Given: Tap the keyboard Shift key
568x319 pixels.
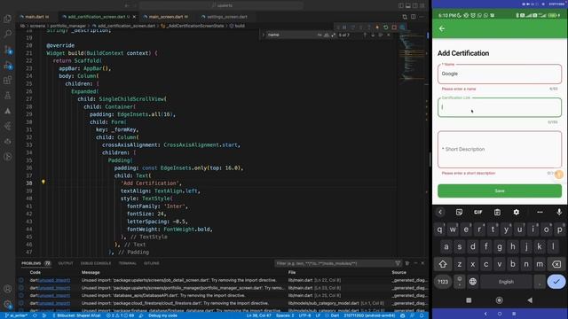Looking at the screenshot, I should [x=443, y=264].
